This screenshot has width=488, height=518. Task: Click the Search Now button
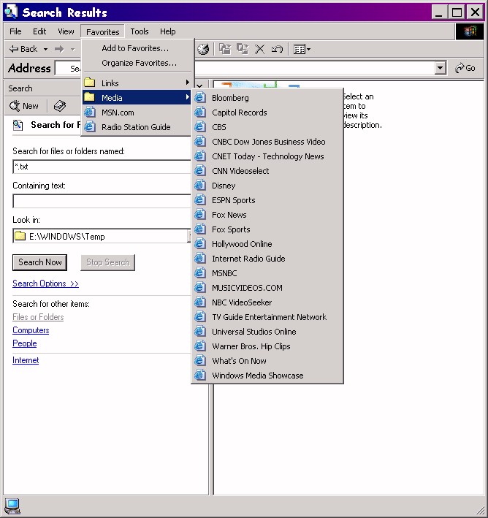40,262
